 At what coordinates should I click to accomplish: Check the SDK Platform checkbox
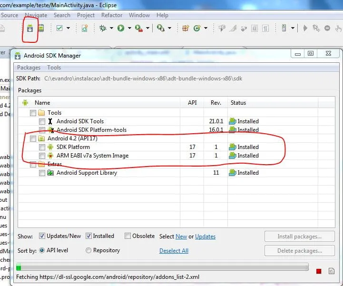(x=42, y=147)
